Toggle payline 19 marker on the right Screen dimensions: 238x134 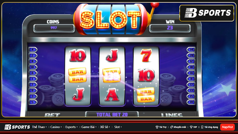point(191,102)
